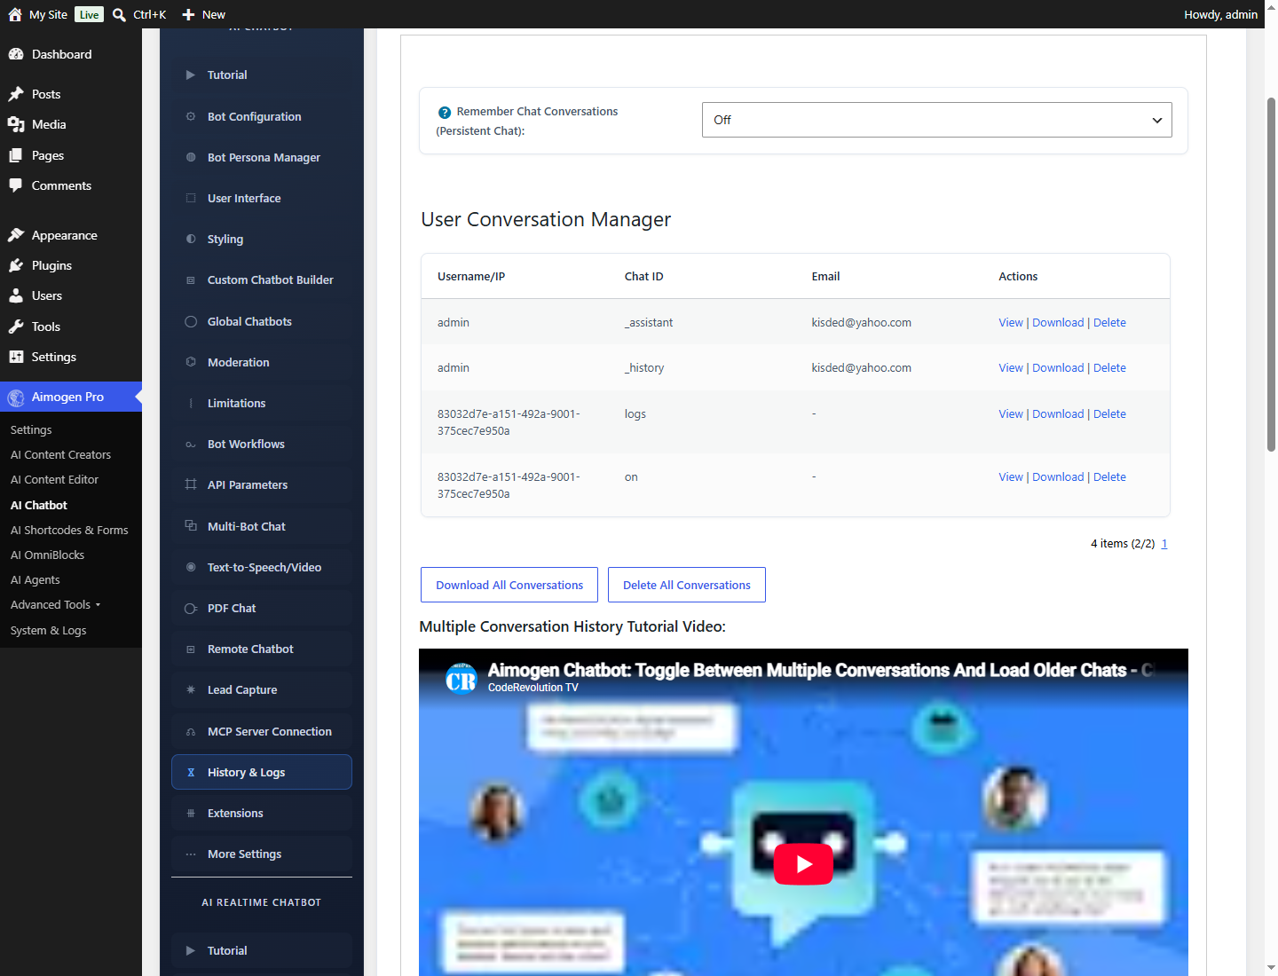Open AI Content Editor submenu item
The image size is (1278, 976).
[x=54, y=479]
